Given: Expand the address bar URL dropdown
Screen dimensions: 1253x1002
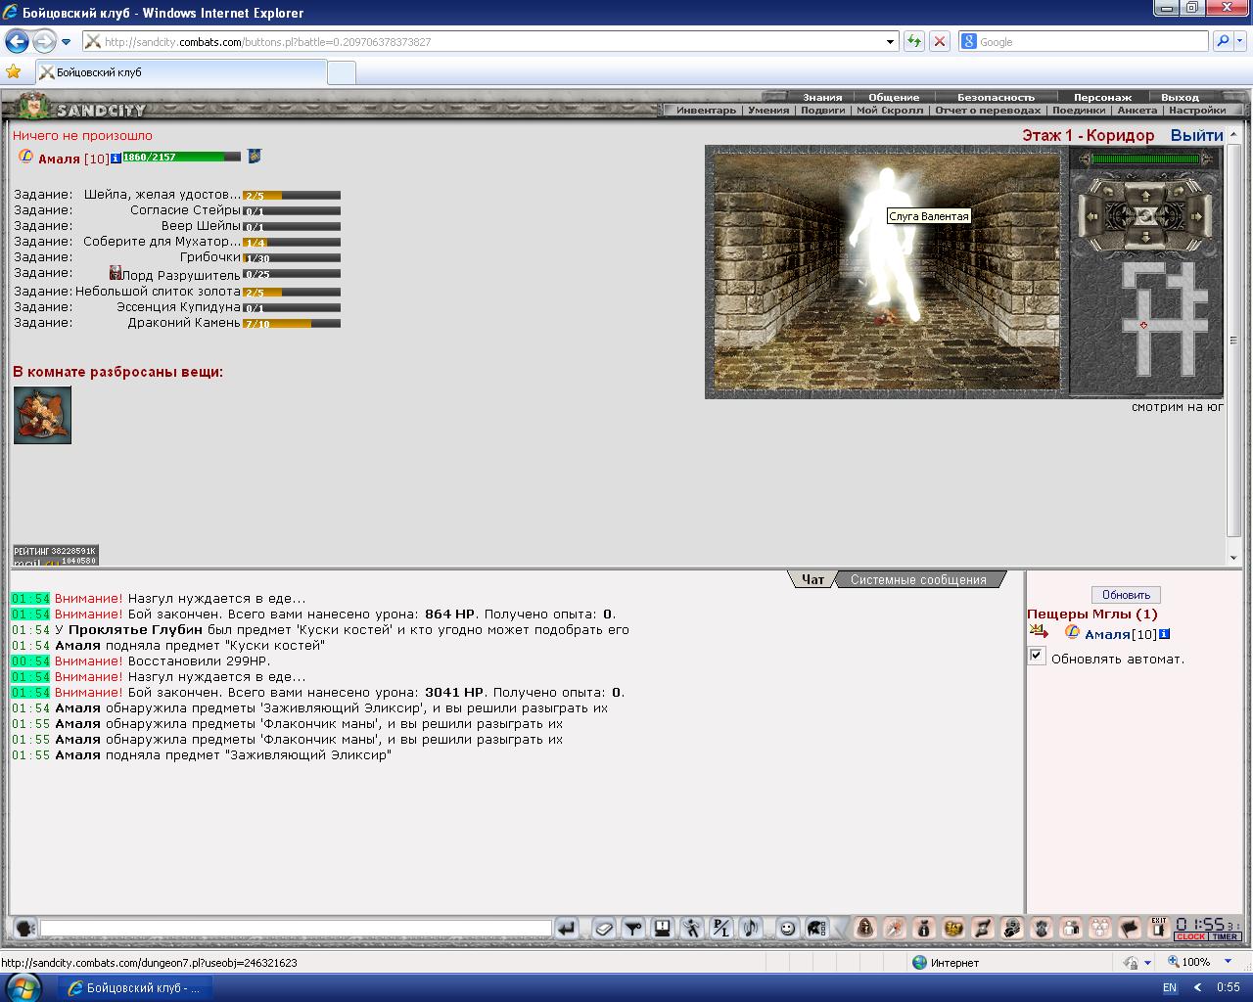Looking at the screenshot, I should 890,42.
